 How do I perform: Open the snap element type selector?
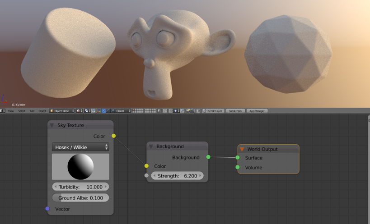tap(176, 111)
